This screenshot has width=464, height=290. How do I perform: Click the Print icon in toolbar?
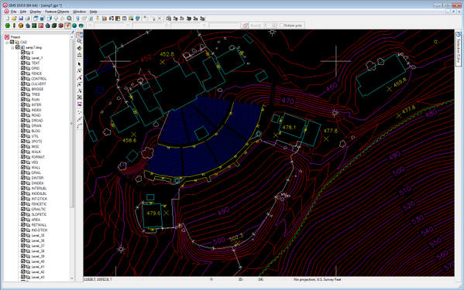coord(27,19)
